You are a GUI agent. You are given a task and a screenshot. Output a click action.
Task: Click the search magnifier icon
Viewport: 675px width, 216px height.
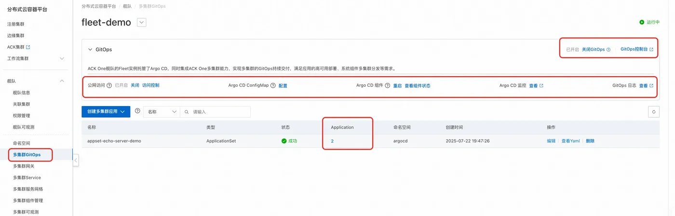click(x=187, y=112)
